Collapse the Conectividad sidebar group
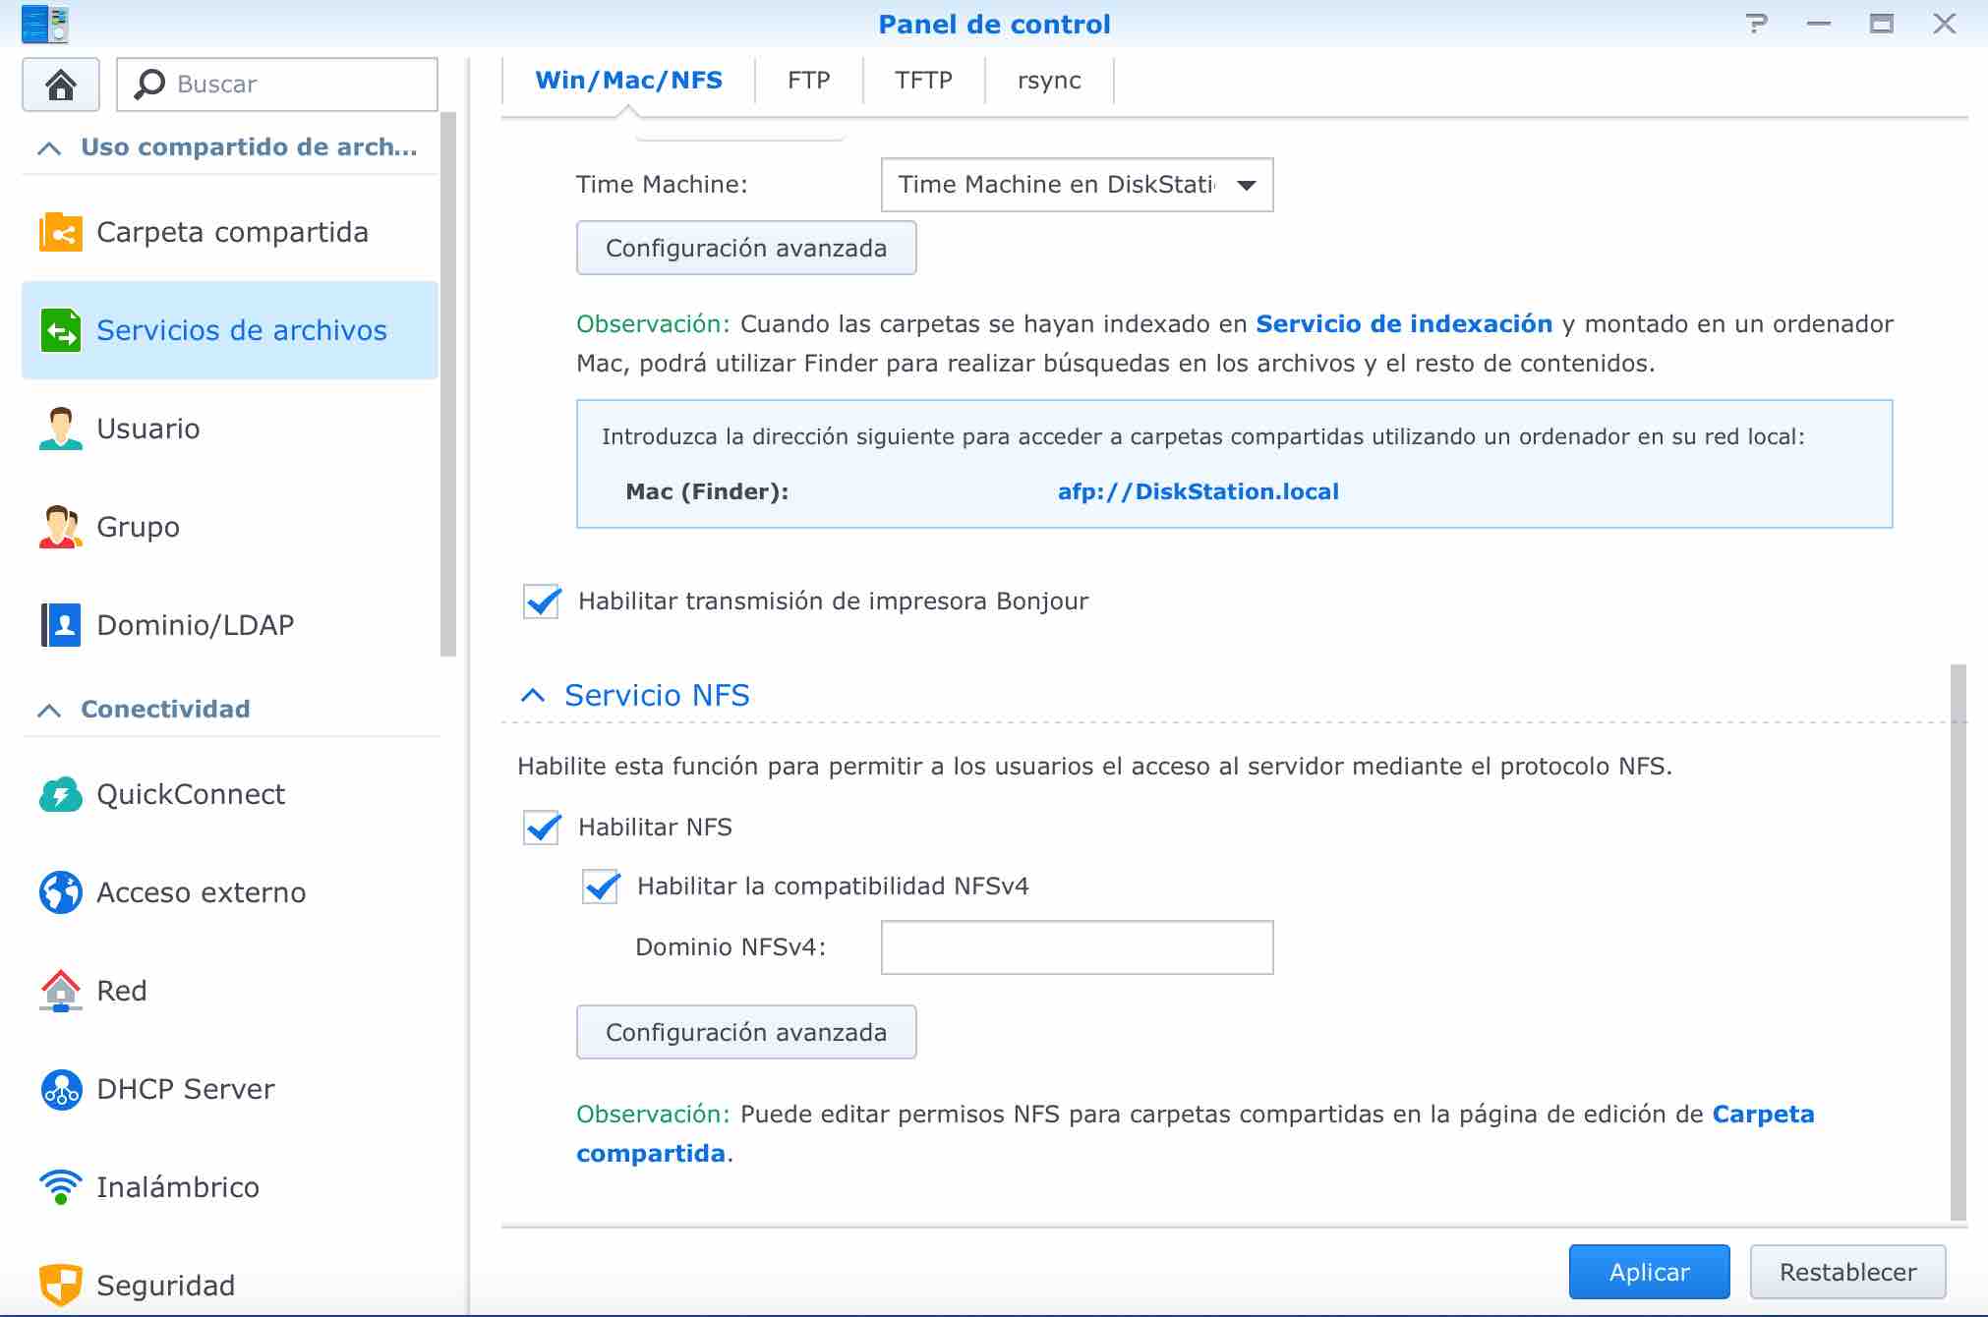 click(x=49, y=710)
